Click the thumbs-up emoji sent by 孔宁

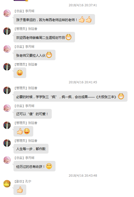pyautogui.click(x=20, y=190)
